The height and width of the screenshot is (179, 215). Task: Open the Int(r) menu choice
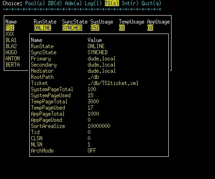tap(130, 3)
